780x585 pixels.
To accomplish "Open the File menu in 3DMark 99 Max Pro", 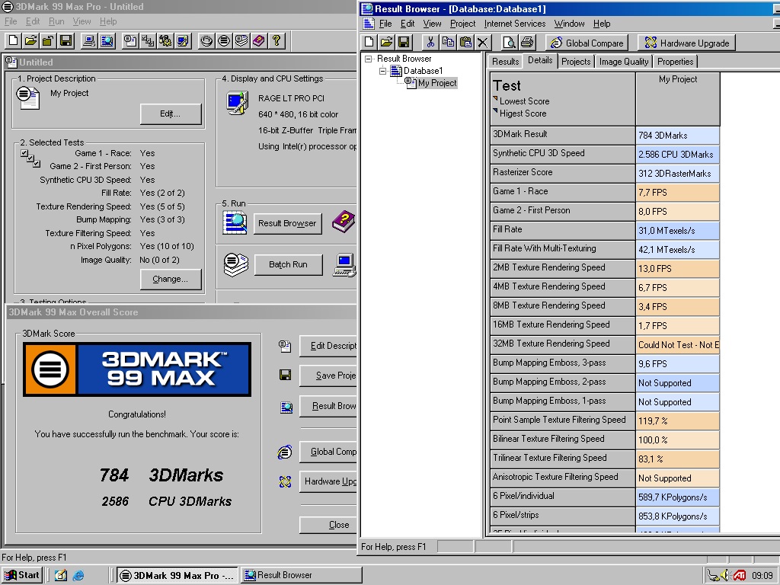I will point(11,21).
